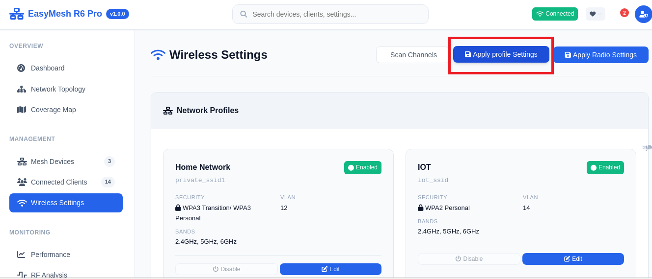Select Wireless Settings in sidebar
This screenshot has height=279, width=652.
pyautogui.click(x=66, y=203)
